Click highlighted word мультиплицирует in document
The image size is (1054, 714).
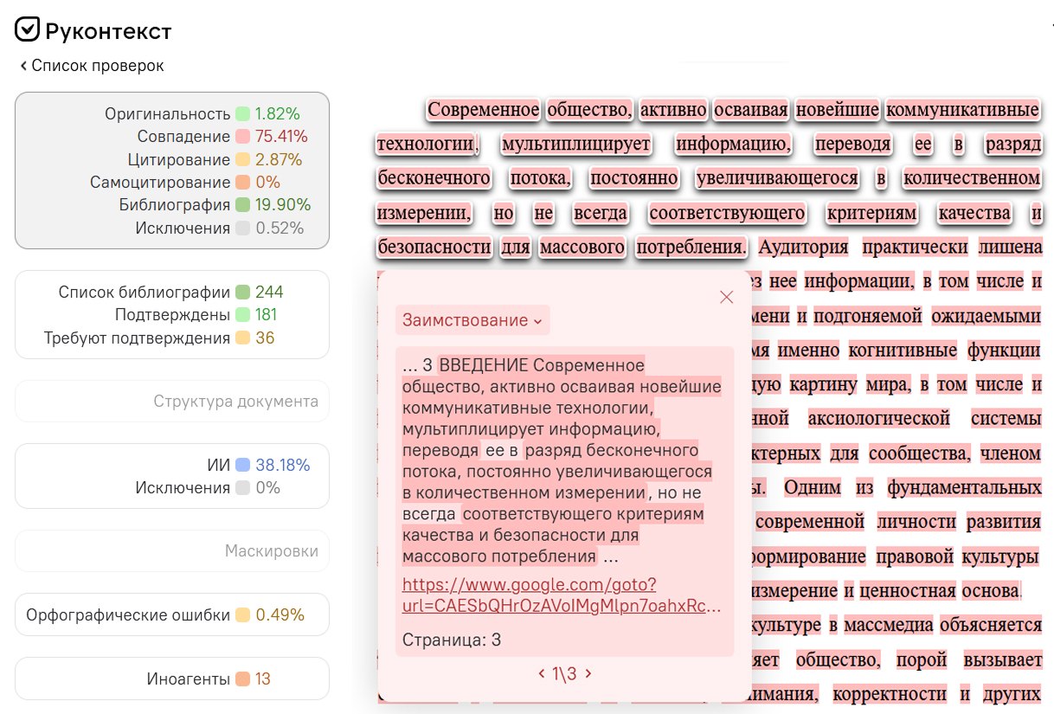[x=575, y=145]
